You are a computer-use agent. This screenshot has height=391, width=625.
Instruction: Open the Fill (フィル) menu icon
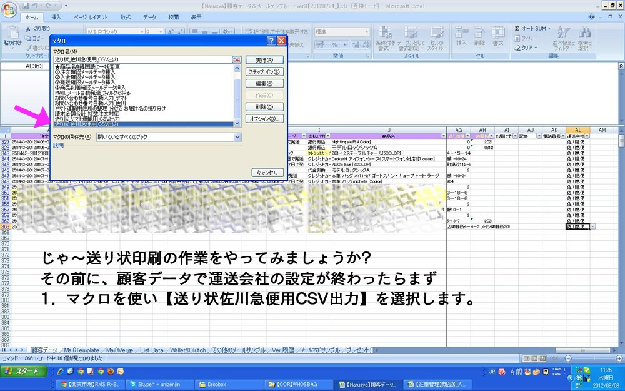click(x=517, y=38)
